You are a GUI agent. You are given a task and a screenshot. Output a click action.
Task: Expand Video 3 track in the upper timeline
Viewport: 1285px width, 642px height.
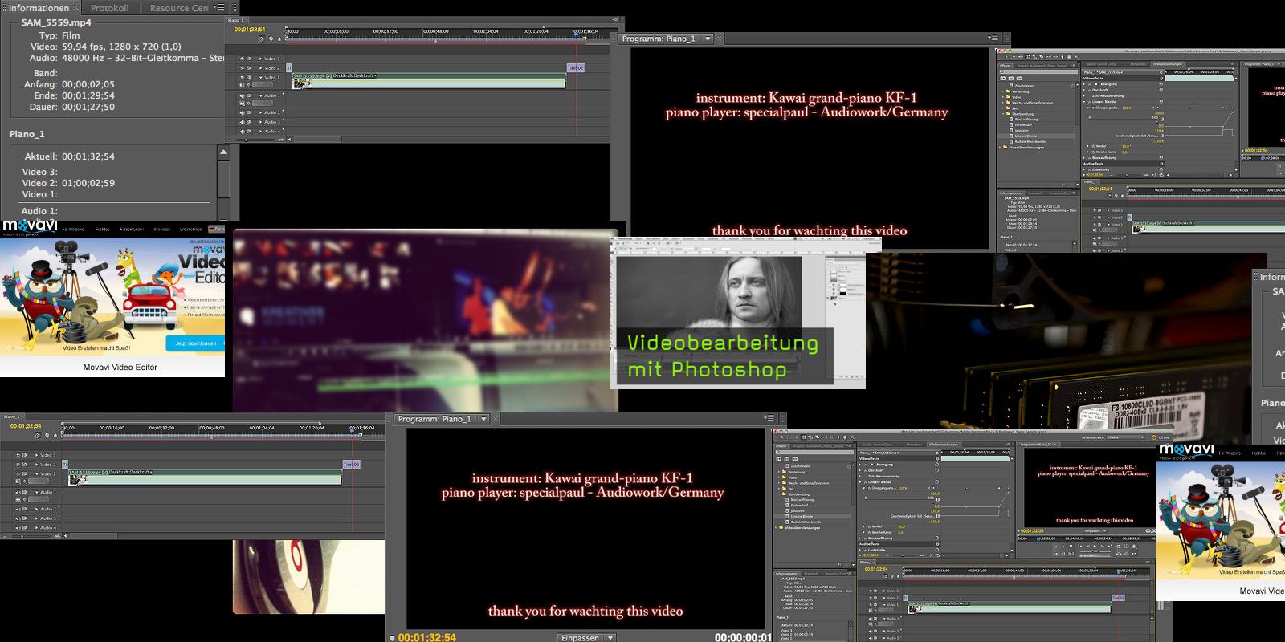tap(260, 59)
